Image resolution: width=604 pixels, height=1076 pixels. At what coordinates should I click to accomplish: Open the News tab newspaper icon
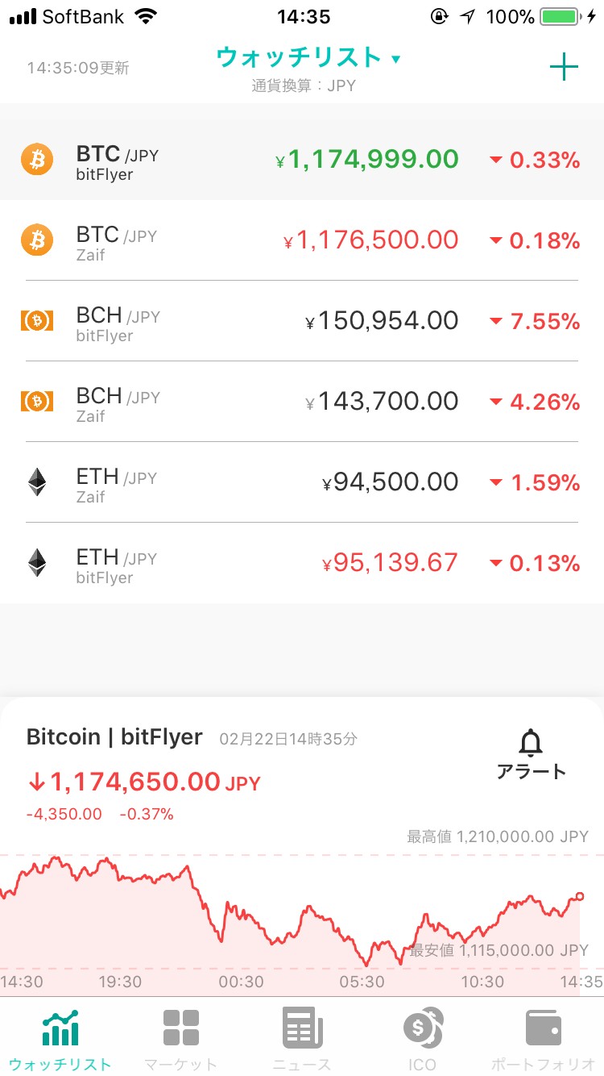click(x=302, y=1028)
